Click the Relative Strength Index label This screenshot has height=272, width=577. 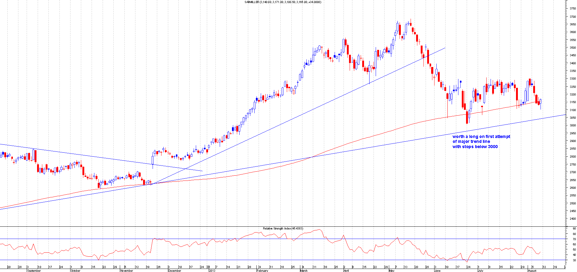(283, 229)
